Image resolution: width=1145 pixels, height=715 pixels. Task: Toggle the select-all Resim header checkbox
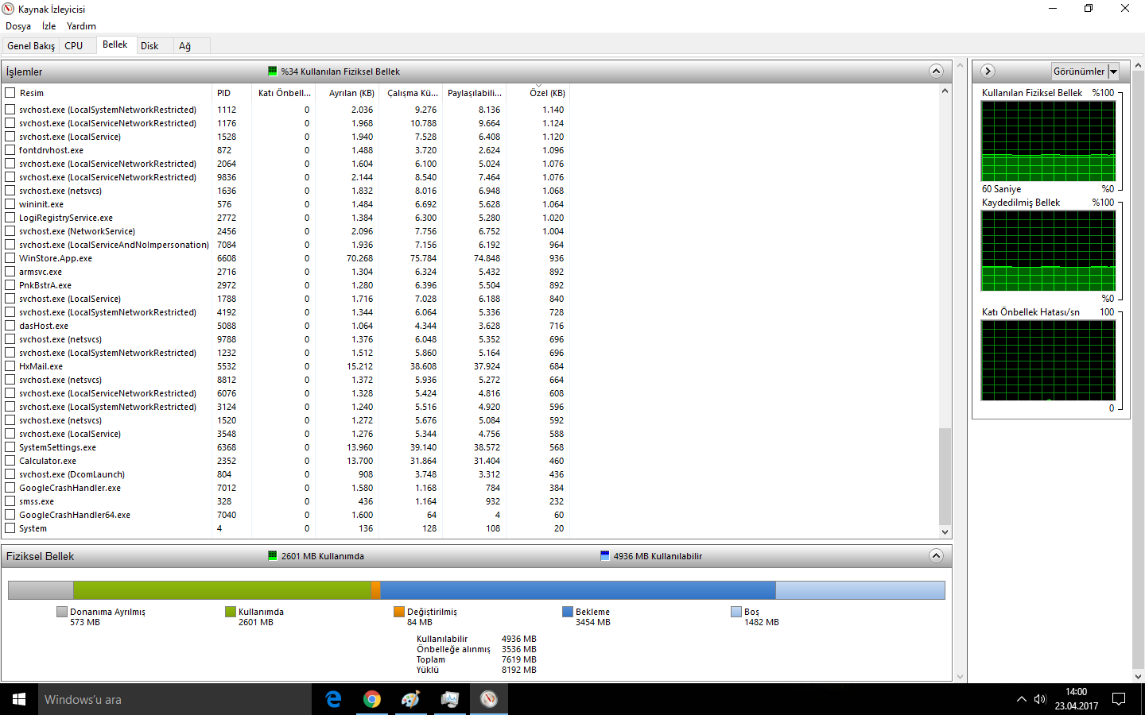pos(10,92)
